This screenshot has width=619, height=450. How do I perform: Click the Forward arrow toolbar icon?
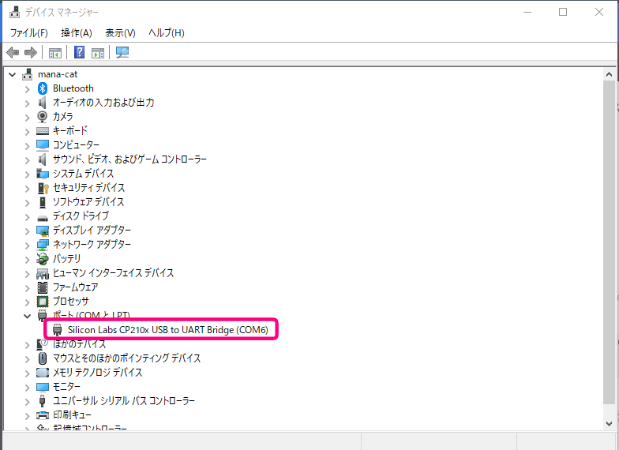(31, 52)
